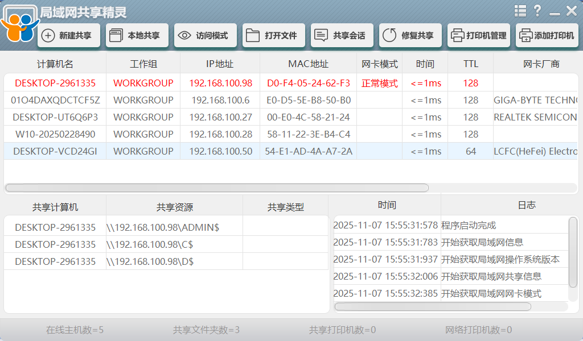583x341 pixels.
Task: Click the IP地址 column header
Action: [x=219, y=64]
